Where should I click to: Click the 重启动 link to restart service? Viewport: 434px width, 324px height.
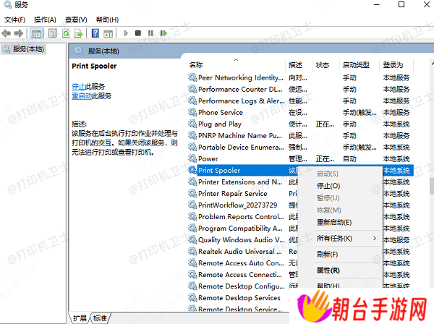[82, 96]
